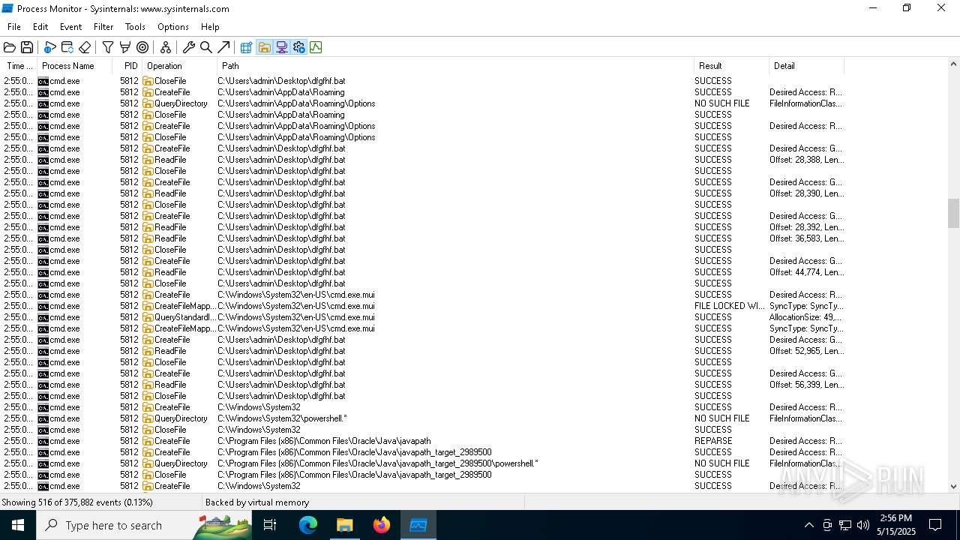Open the Tools menu
Image resolution: width=960 pixels, height=540 pixels.
click(x=135, y=27)
